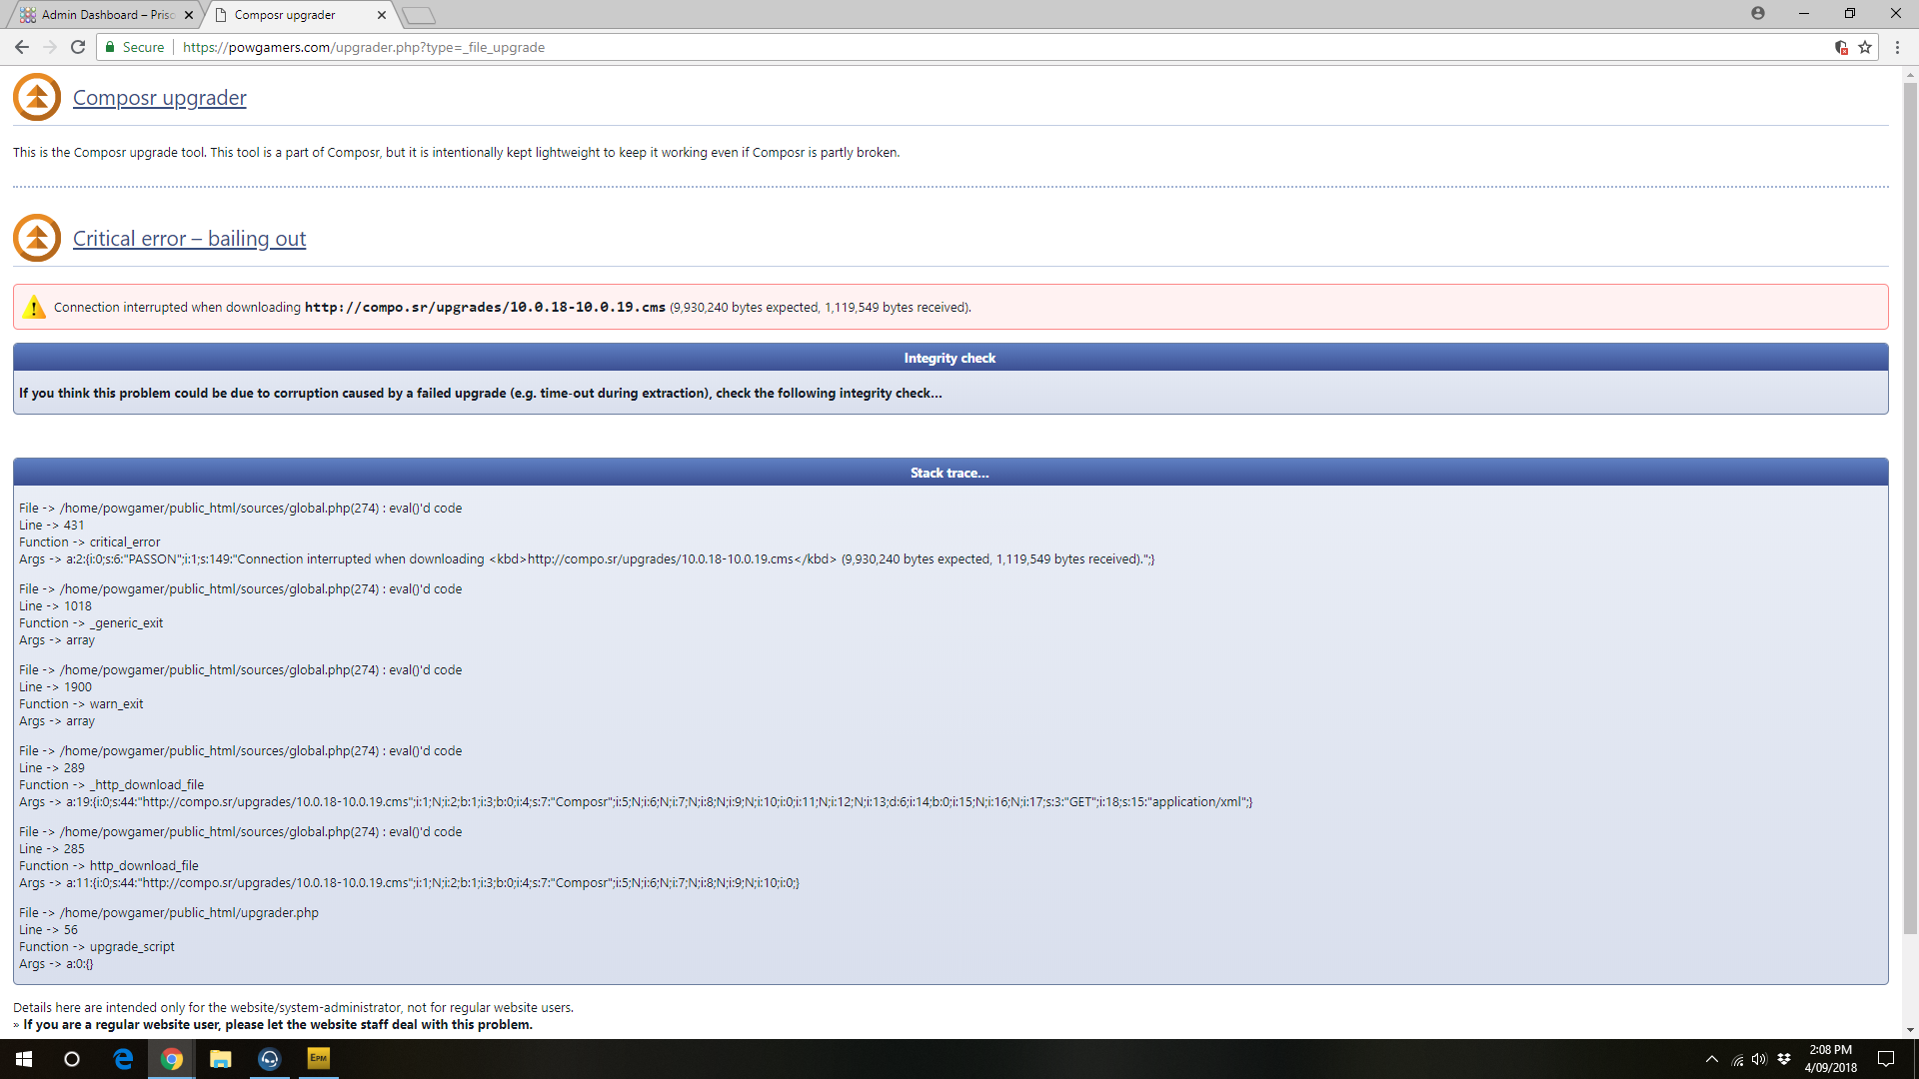
Task: Expand the Integrity check section
Action: pyautogui.click(x=950, y=358)
